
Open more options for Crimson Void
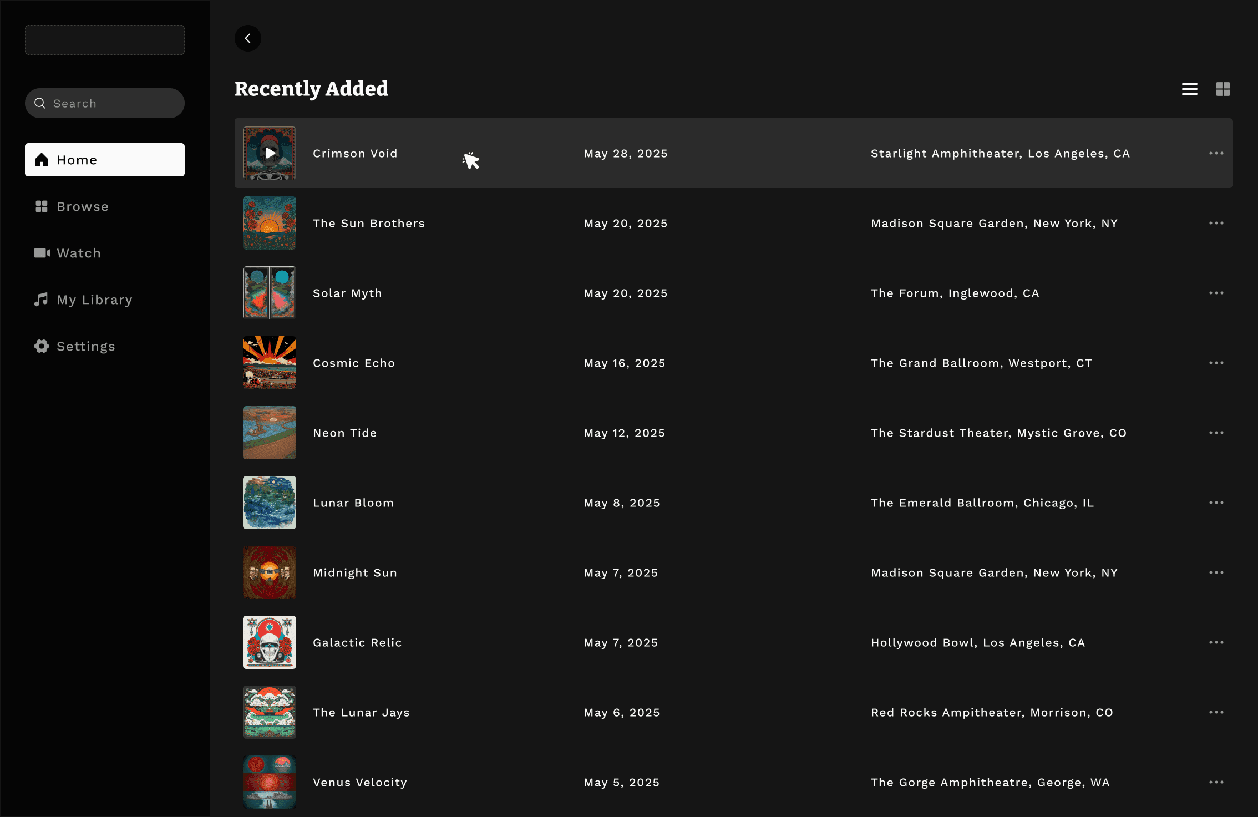1216,153
